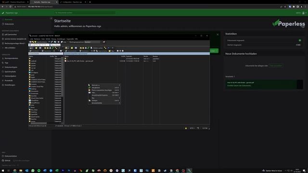Open the Sitzung menu in WinSCP

(53, 39)
